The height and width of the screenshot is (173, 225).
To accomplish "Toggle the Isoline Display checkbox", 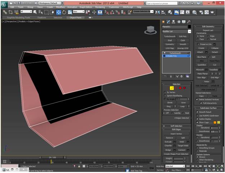I will click(x=197, y=119).
